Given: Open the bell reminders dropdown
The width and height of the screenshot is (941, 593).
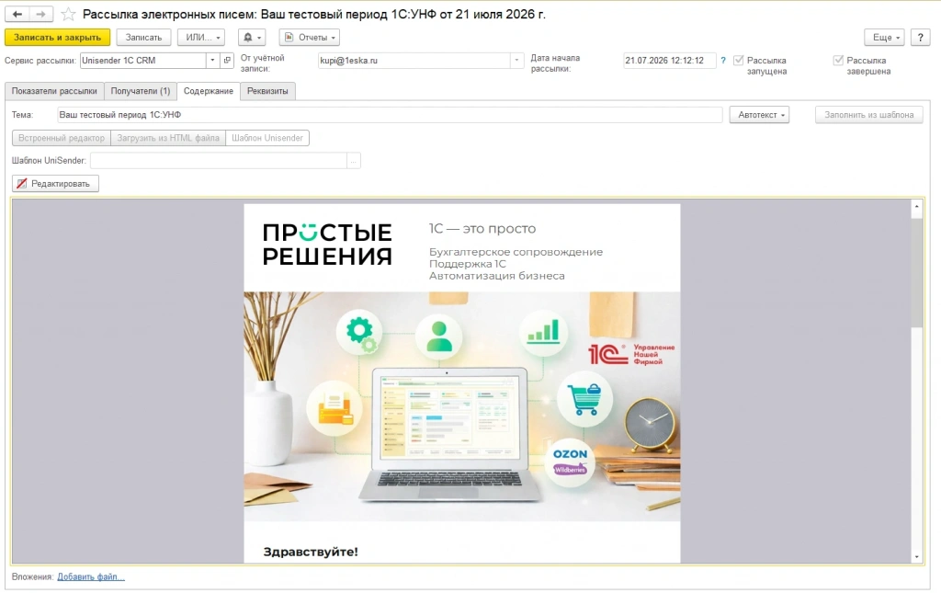Looking at the screenshot, I should coord(252,37).
